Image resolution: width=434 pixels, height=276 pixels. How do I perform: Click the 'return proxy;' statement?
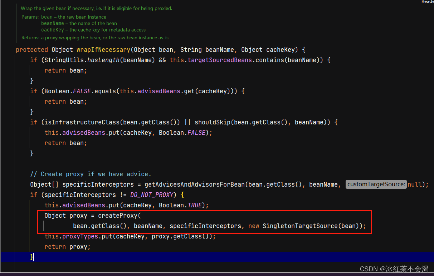pyautogui.click(x=68, y=247)
